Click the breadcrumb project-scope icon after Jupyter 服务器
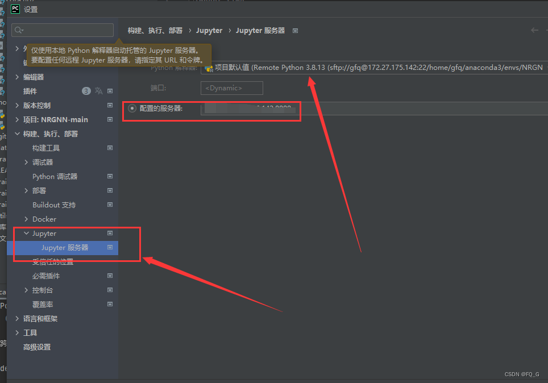 click(x=296, y=31)
